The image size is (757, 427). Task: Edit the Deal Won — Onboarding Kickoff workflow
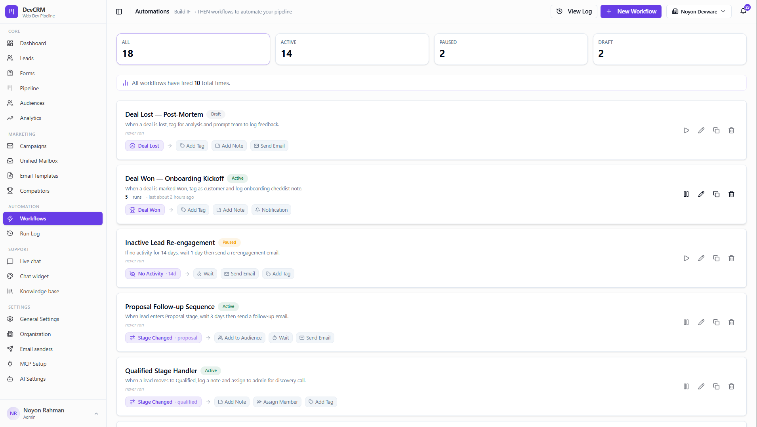702,194
